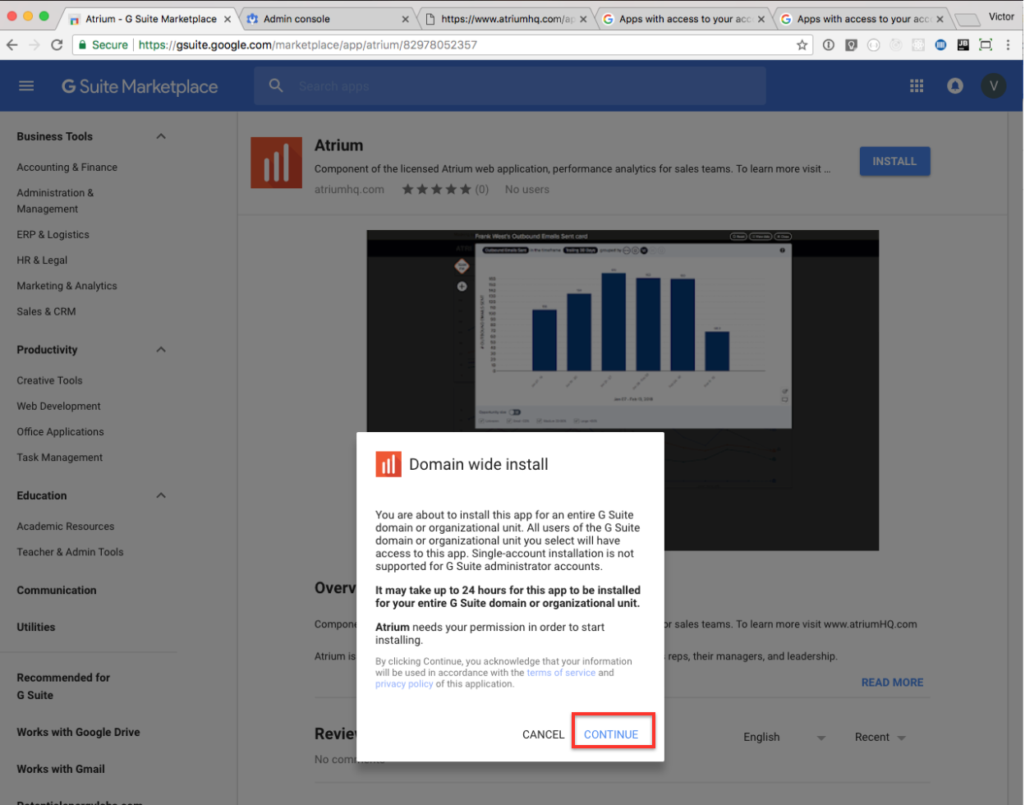The width and height of the screenshot is (1025, 805).
Task: Open the Google apps grid
Action: pyautogui.click(x=917, y=85)
